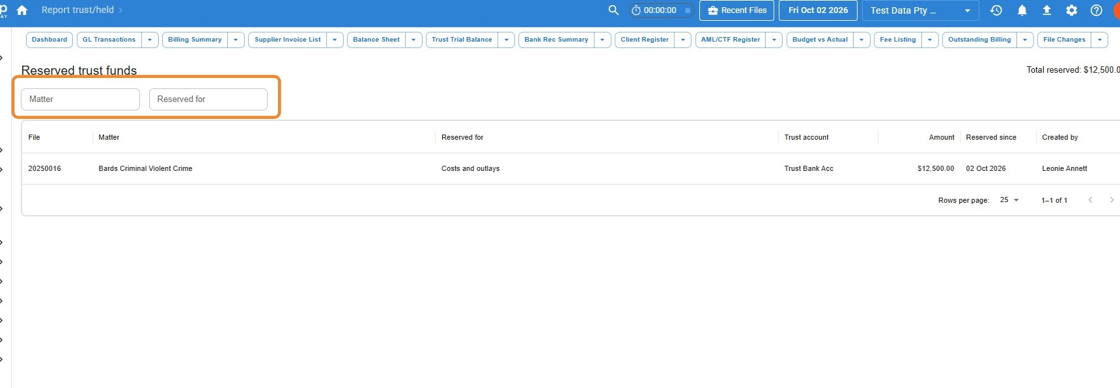Open the search magnifier icon

613,10
